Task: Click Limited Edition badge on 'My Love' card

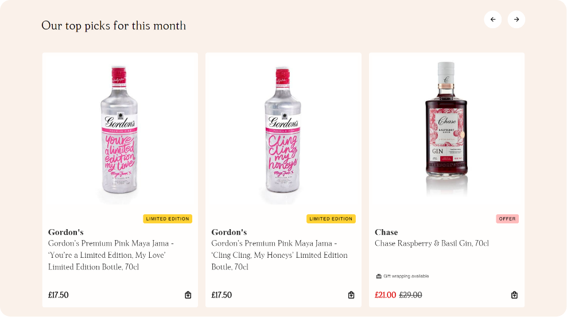Action: [168, 219]
